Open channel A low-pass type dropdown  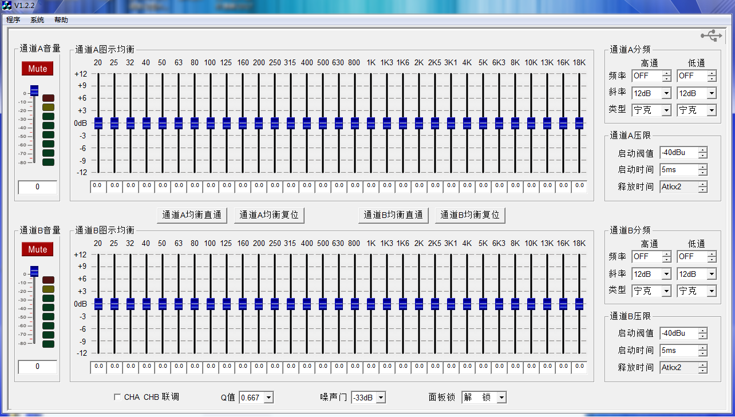[x=712, y=110]
